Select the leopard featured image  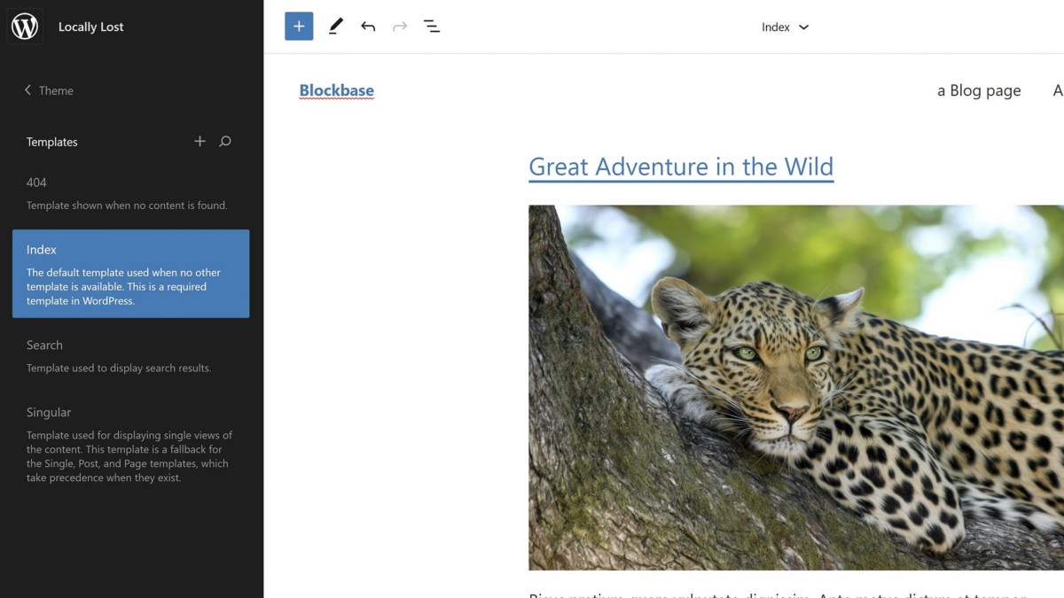coord(795,387)
